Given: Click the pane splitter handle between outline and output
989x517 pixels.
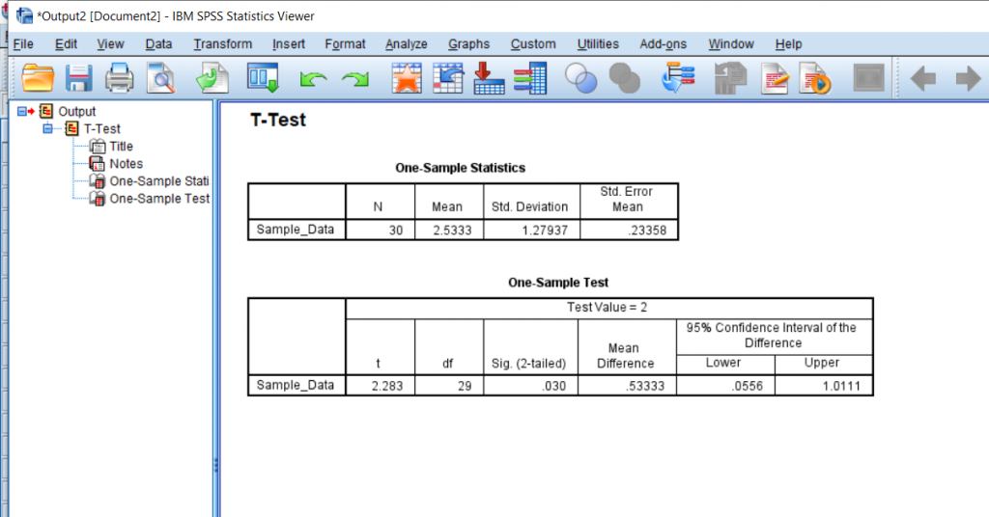Looking at the screenshot, I should click(x=215, y=465).
